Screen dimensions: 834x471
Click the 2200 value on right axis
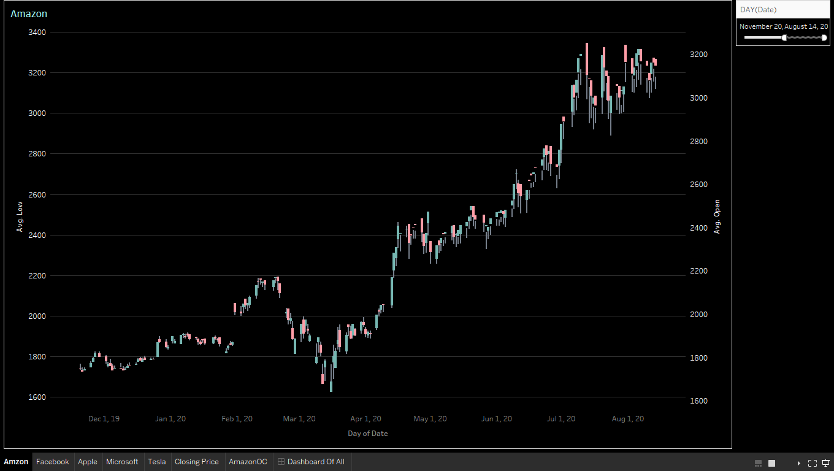[699, 271]
